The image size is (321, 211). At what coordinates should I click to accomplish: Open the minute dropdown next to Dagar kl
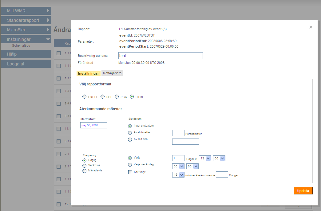[219, 158]
